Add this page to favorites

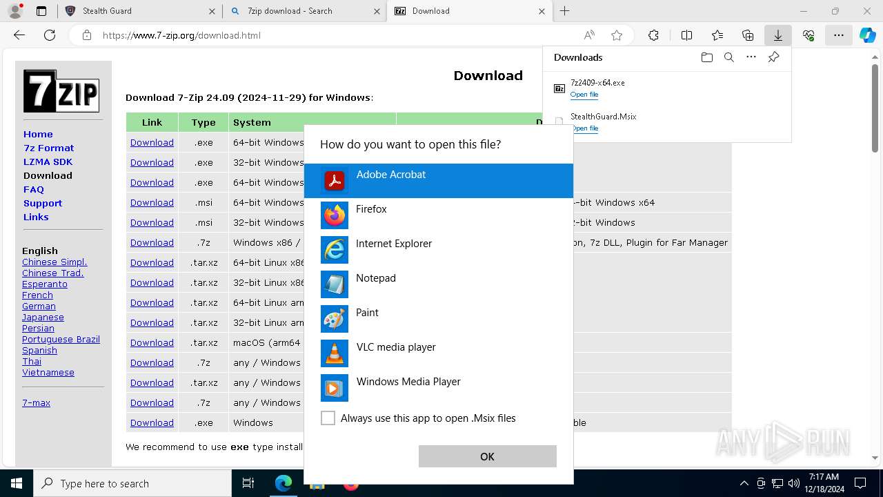[x=617, y=35]
